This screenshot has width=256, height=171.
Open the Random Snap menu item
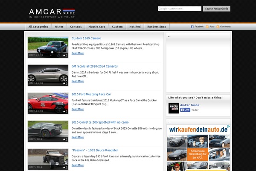[x=157, y=27]
